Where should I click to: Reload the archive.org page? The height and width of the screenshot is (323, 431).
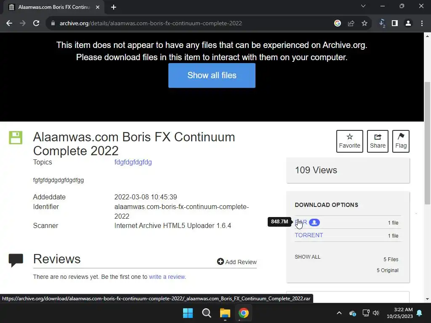point(36,24)
